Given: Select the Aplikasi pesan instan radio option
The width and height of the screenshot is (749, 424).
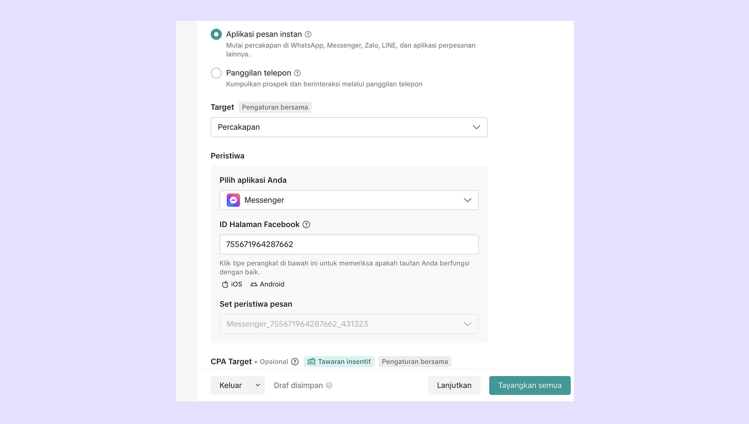Looking at the screenshot, I should tap(216, 34).
